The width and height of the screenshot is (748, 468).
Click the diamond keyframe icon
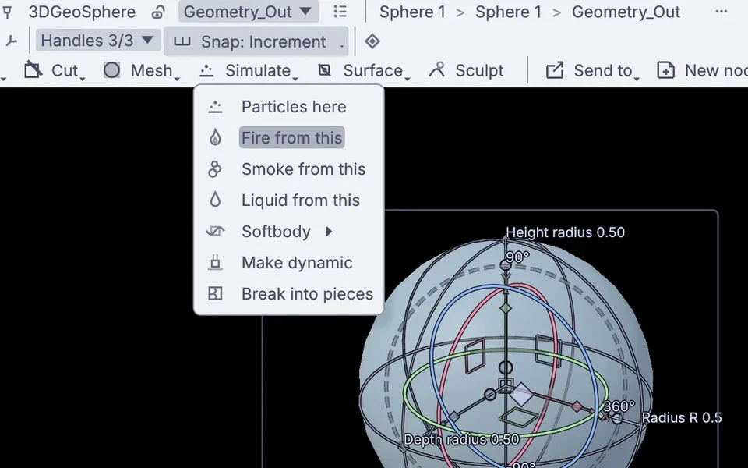(372, 41)
